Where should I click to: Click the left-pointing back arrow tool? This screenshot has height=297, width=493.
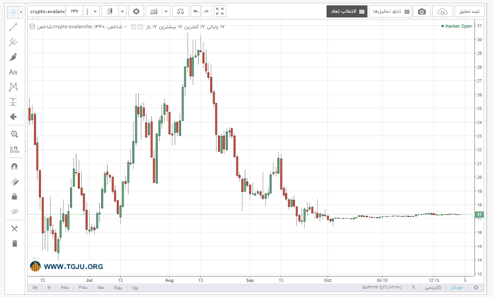[13, 117]
